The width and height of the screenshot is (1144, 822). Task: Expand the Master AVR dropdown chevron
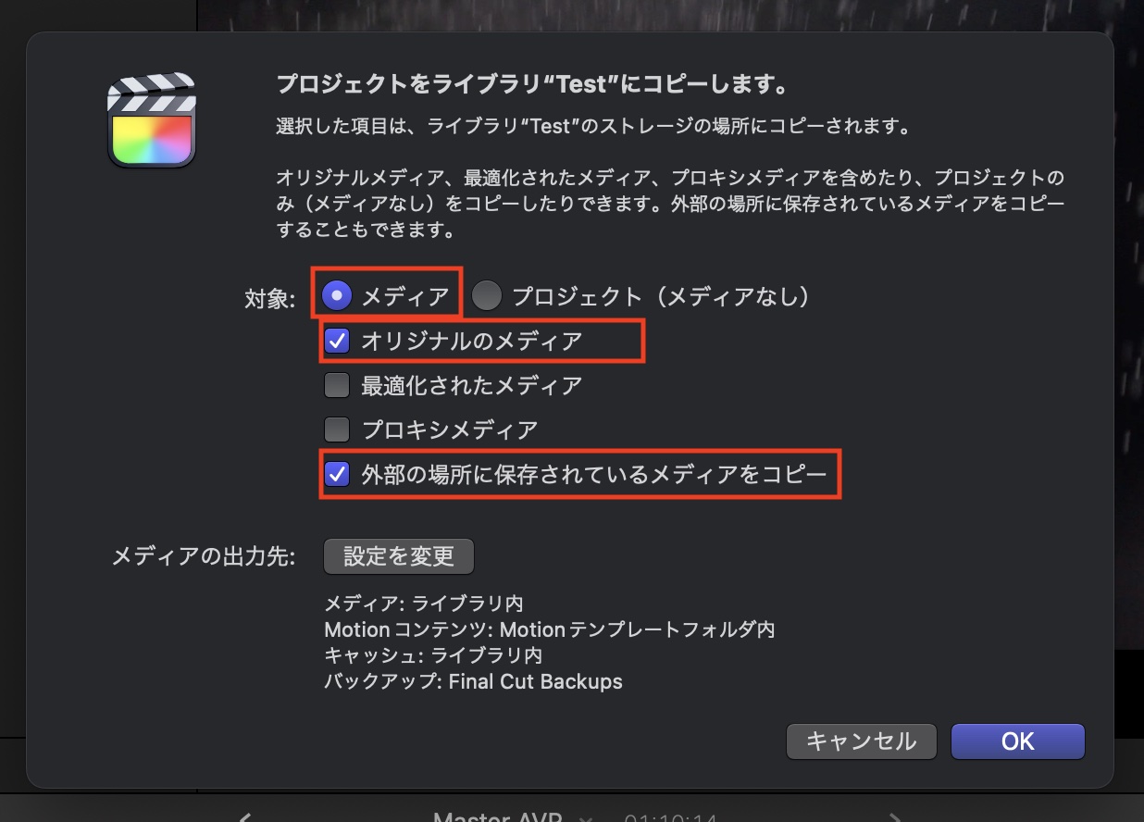(585, 818)
